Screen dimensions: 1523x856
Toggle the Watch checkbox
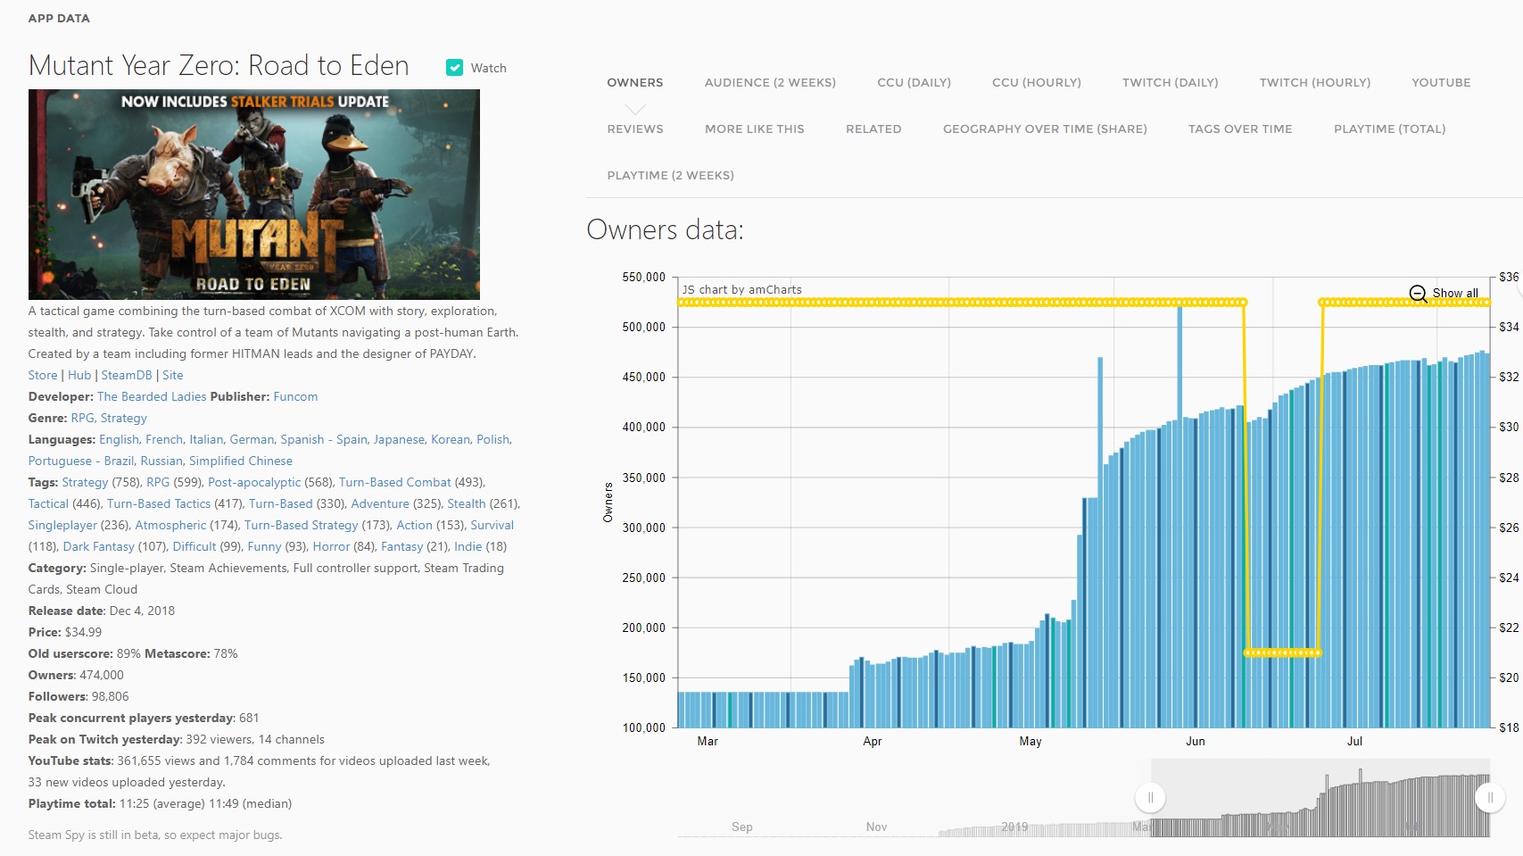[455, 68]
